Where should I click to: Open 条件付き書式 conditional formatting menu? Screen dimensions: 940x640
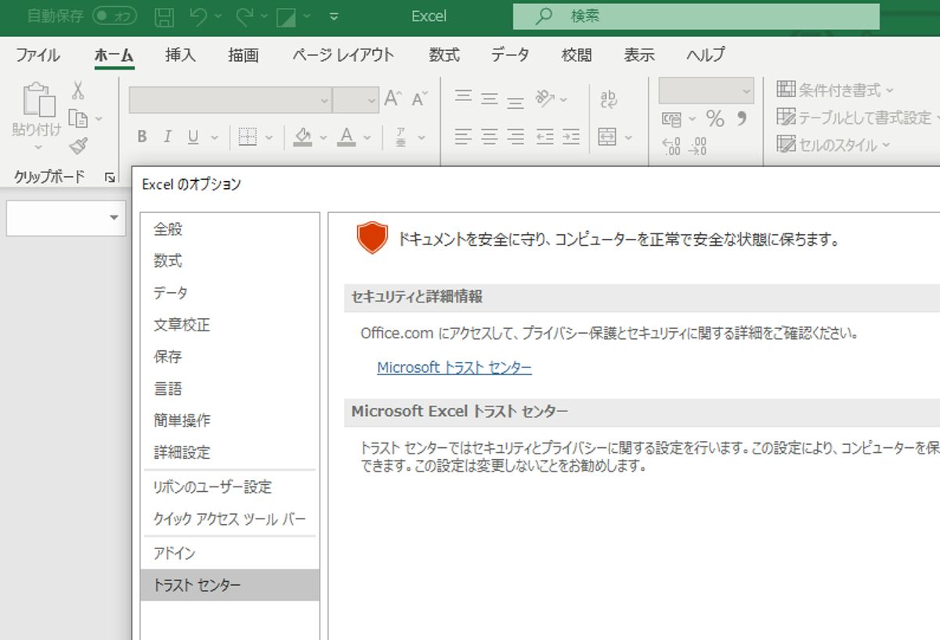pyautogui.click(x=835, y=90)
